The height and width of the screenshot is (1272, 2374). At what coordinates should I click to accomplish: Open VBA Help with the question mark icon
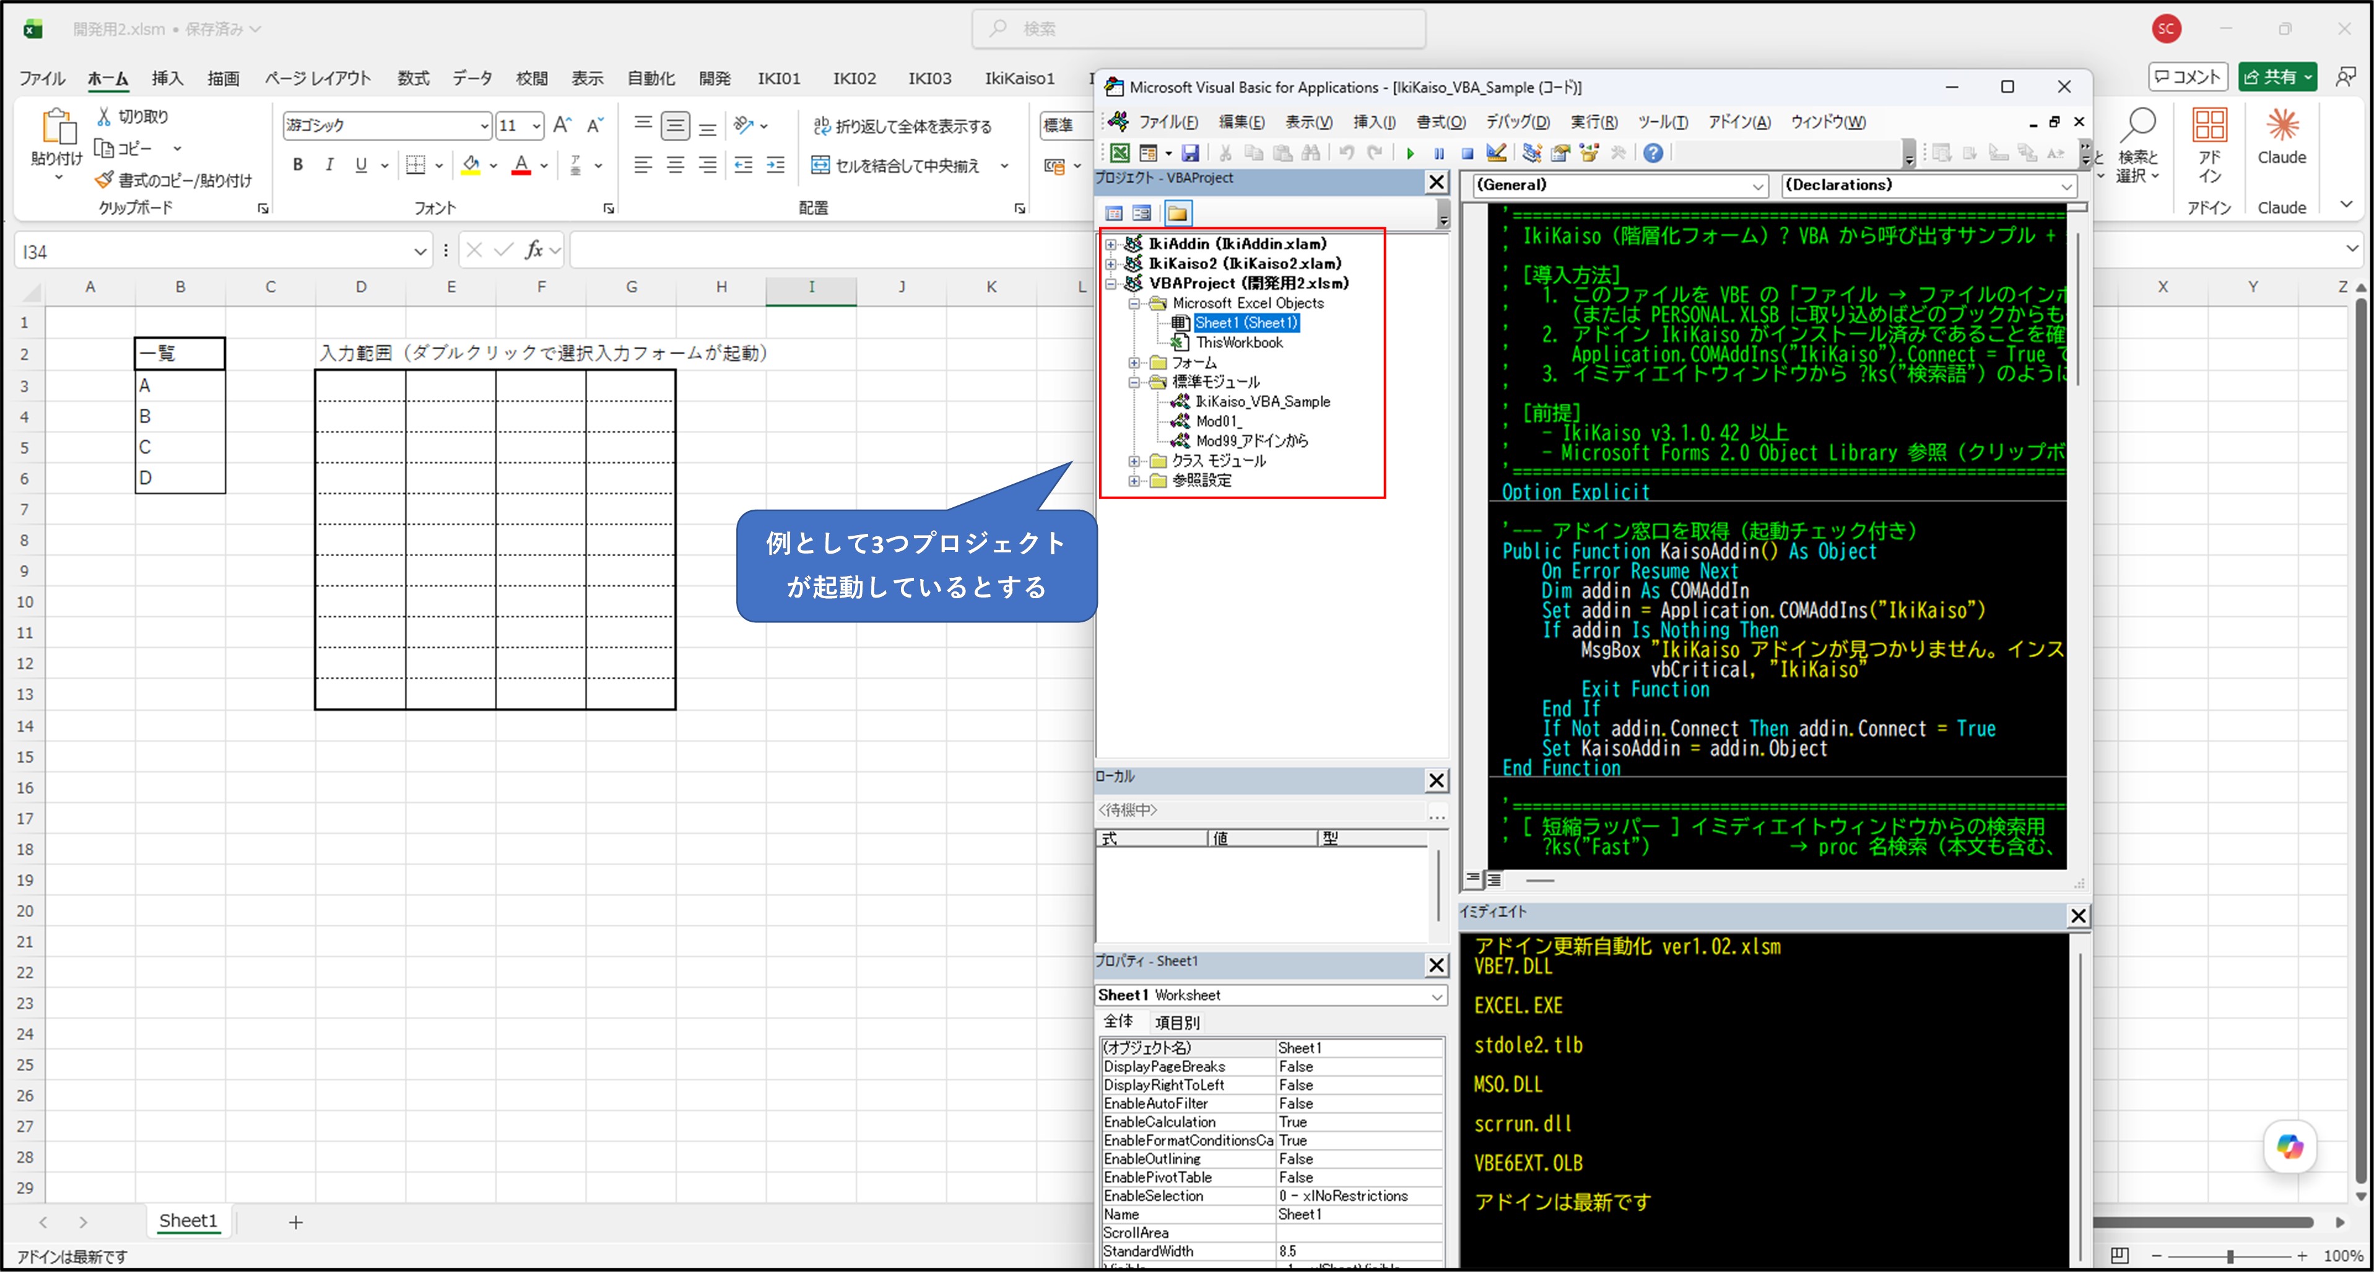pyautogui.click(x=1653, y=153)
